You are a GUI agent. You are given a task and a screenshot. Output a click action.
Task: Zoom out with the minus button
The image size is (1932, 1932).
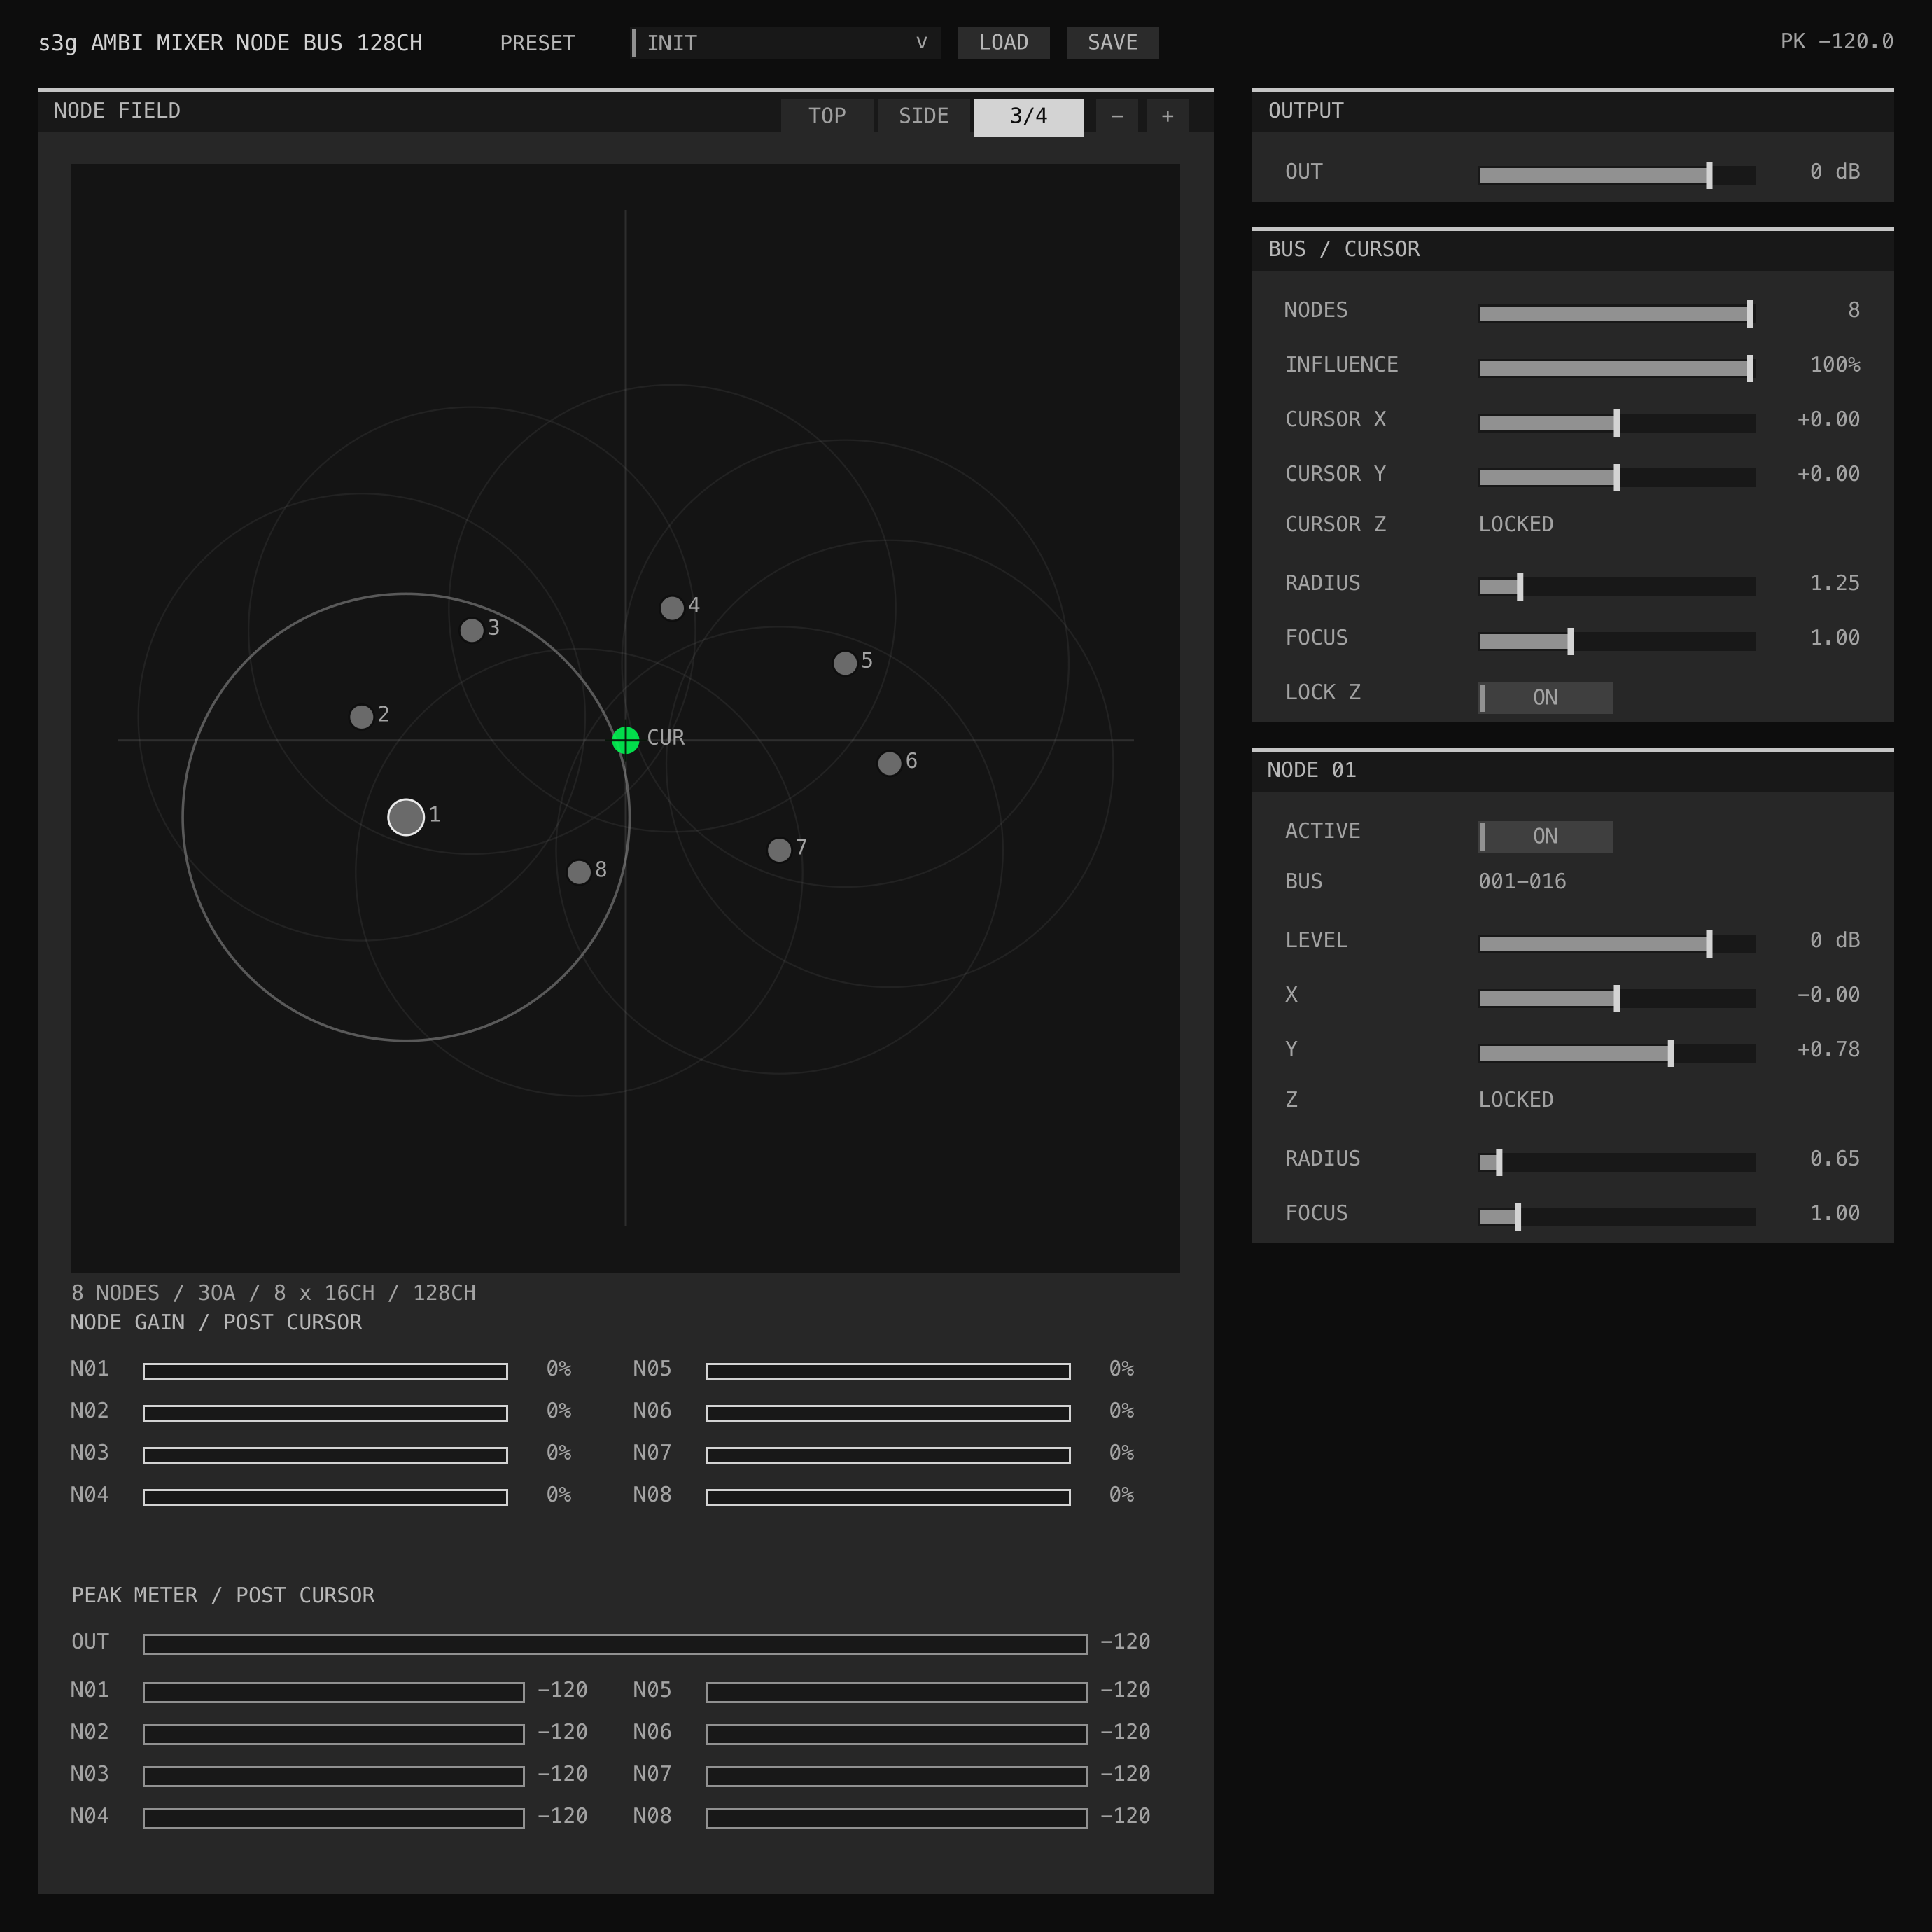(x=1117, y=116)
